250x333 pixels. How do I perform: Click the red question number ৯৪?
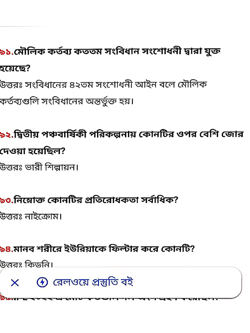[7, 249]
